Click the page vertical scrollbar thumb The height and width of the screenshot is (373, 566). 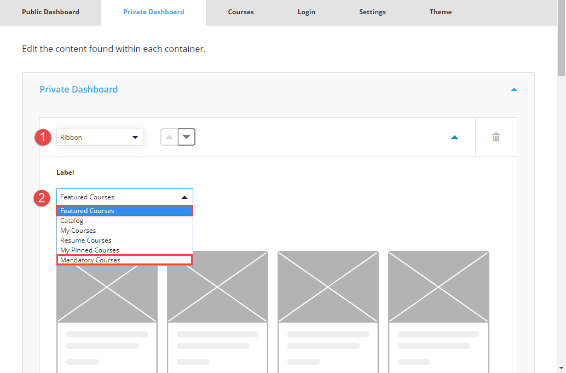(x=561, y=38)
